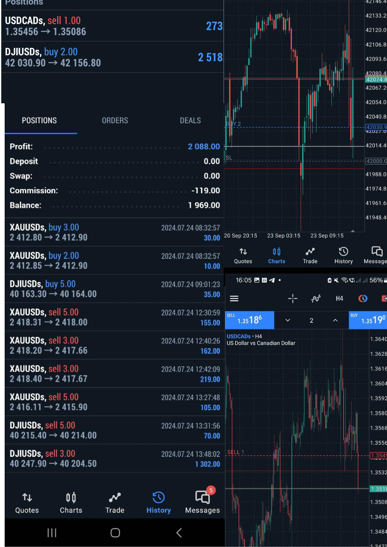This screenshot has height=547, width=387.
Task: Open Android recent apps button
Action: (x=52, y=533)
